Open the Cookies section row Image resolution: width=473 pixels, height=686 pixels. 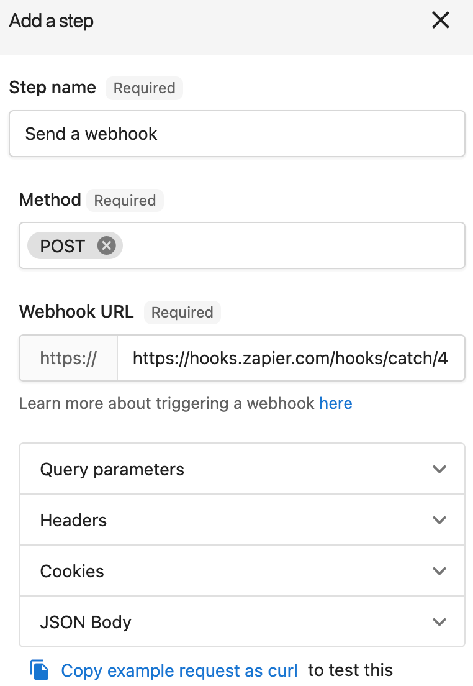click(x=241, y=571)
